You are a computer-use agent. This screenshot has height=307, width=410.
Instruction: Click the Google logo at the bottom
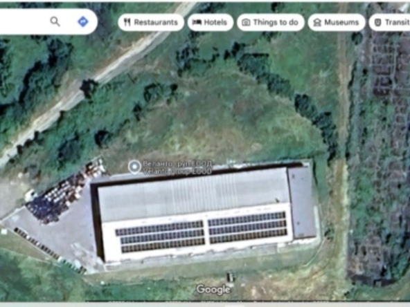coord(213,289)
